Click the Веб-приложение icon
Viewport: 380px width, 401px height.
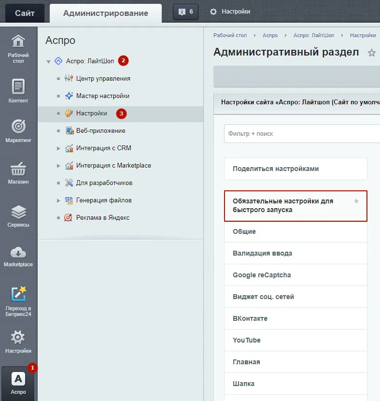pyautogui.click(x=70, y=130)
